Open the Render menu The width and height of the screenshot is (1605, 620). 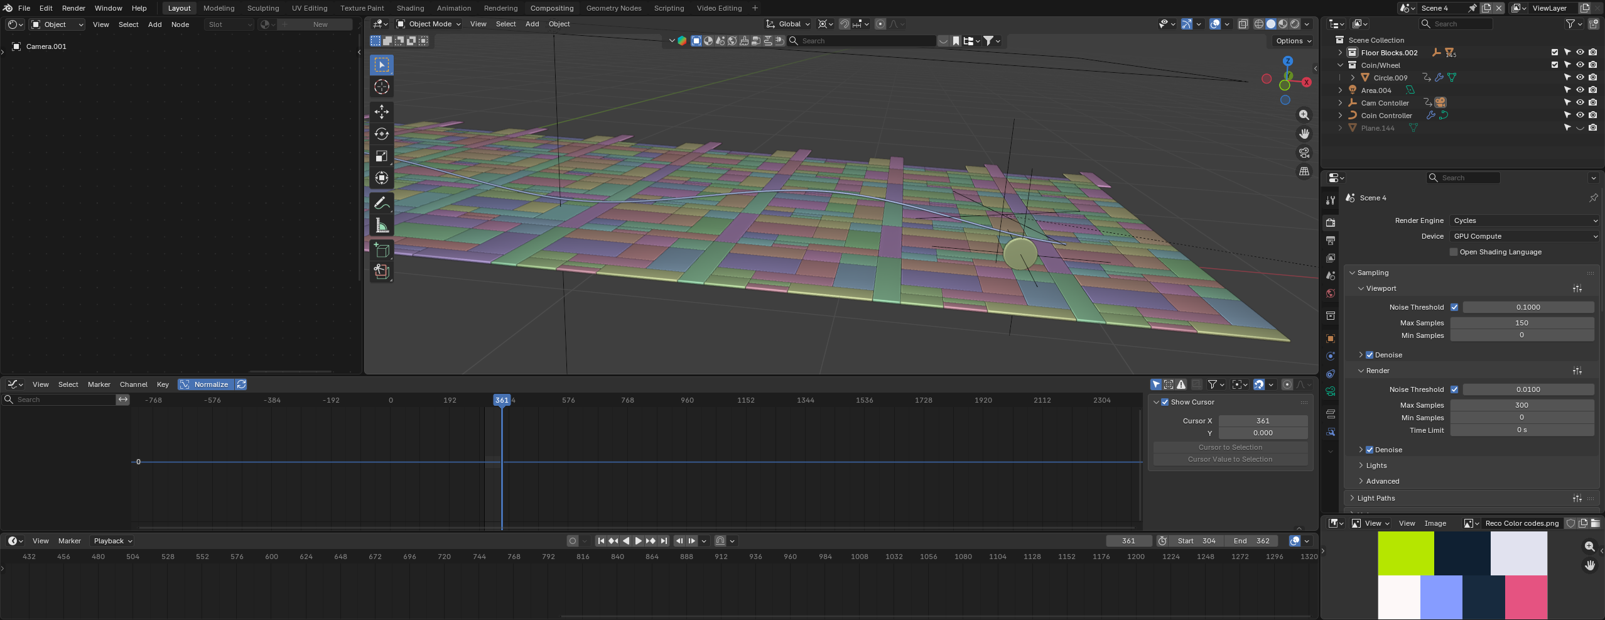click(x=73, y=8)
